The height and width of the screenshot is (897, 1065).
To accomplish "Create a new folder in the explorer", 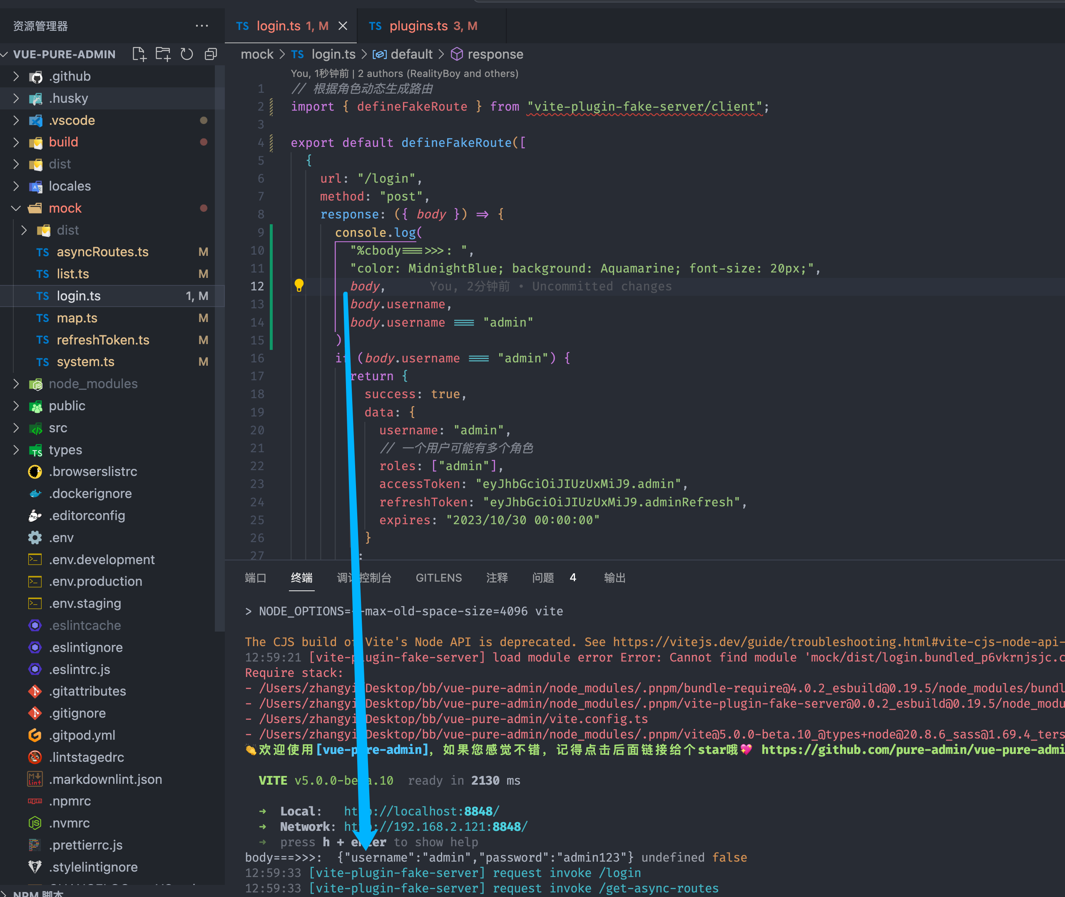I will click(x=163, y=53).
